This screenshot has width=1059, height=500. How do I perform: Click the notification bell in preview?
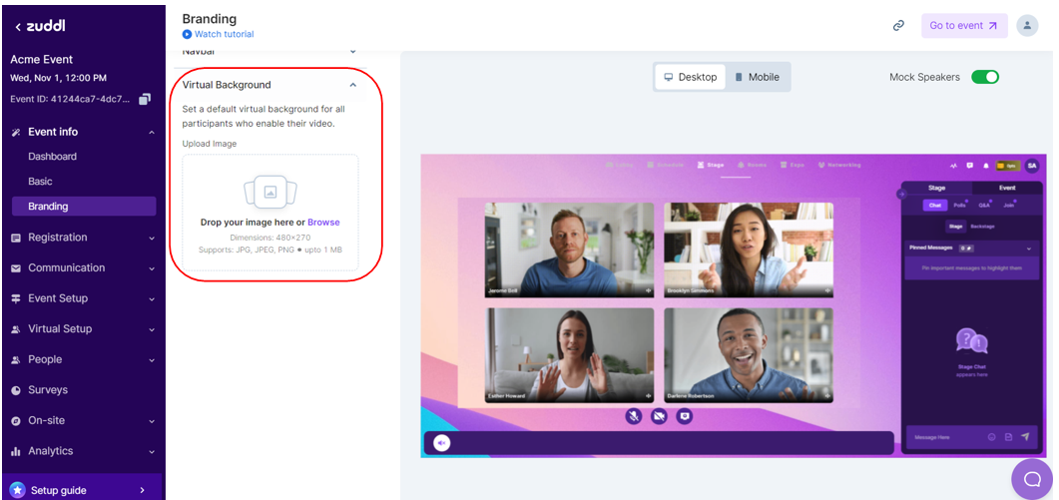coord(986,165)
